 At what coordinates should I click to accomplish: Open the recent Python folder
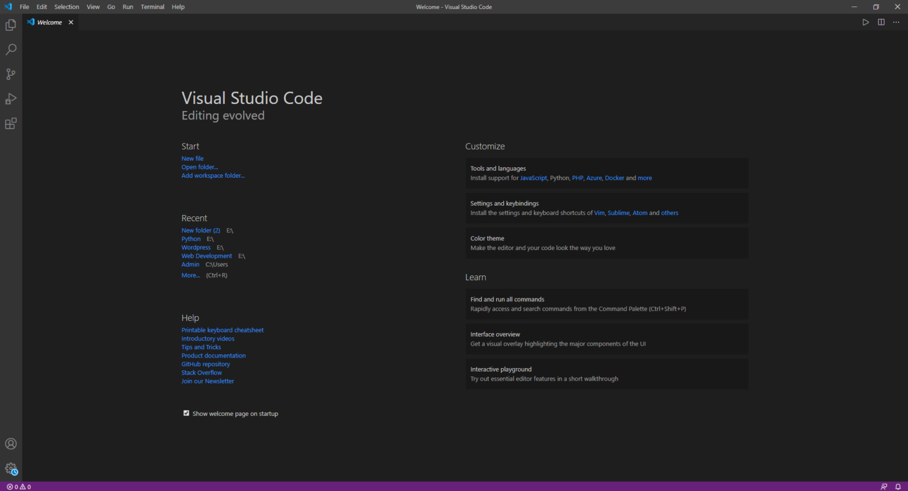tap(191, 239)
